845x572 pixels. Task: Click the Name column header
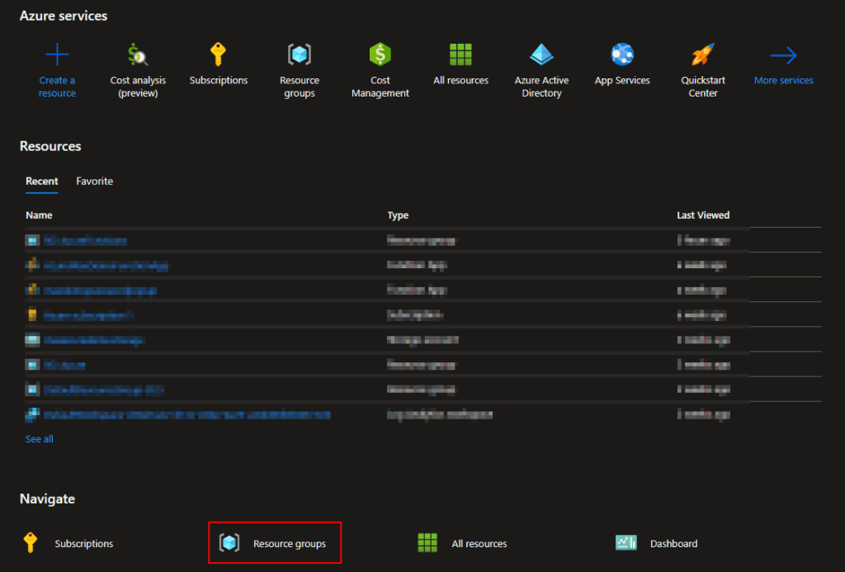(39, 215)
